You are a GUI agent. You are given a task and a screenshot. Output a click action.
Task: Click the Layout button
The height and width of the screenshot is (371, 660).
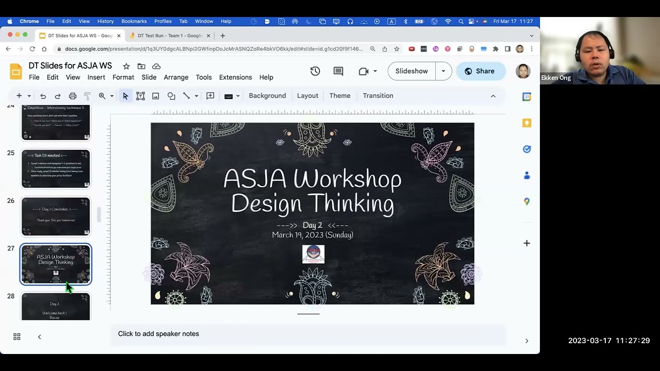pos(308,96)
